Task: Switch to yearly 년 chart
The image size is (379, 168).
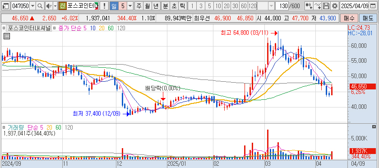Action: point(156,6)
